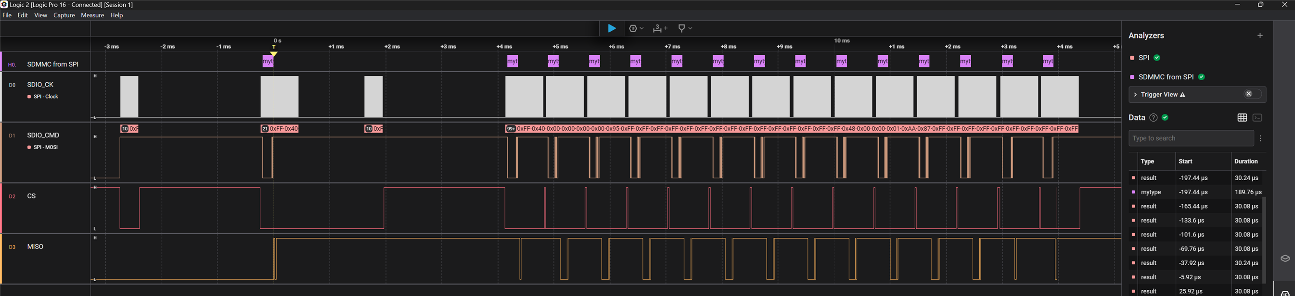Click the Logic 2 app logo in title bar

(4, 4)
